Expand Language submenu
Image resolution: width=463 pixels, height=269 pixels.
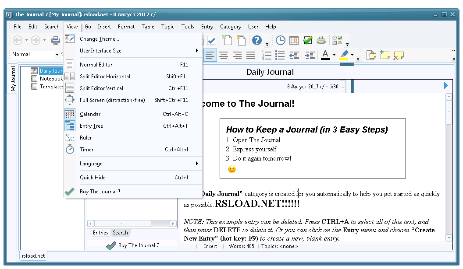click(x=133, y=164)
